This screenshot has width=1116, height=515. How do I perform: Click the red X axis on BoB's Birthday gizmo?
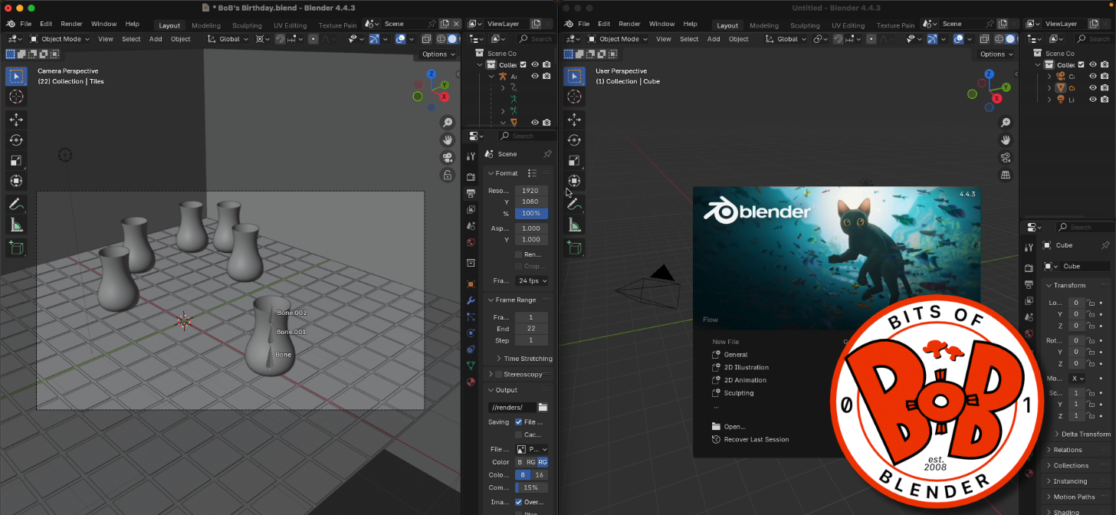444,97
